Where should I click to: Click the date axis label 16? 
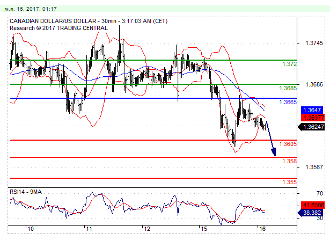(262, 229)
